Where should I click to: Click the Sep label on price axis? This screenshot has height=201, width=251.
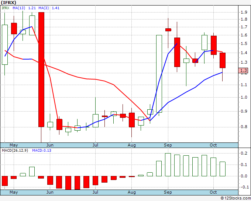pyautogui.click(x=168, y=145)
